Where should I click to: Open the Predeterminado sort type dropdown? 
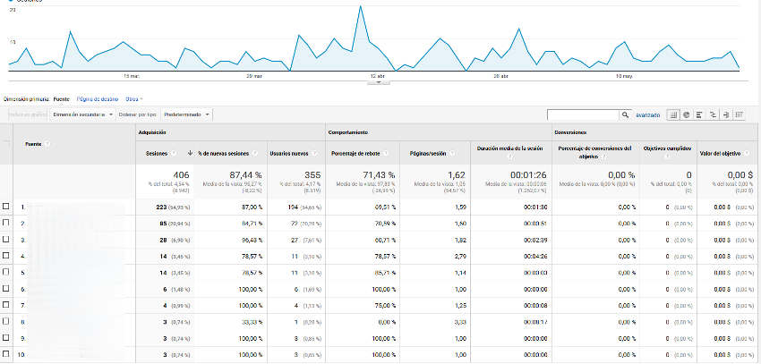point(187,114)
